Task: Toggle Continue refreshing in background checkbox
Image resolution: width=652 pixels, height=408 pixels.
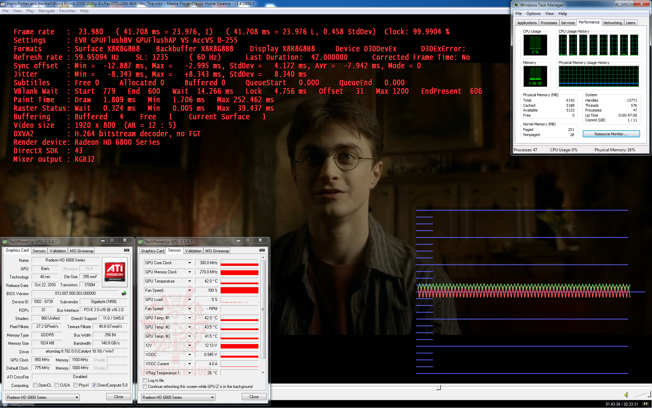Action: [145, 387]
